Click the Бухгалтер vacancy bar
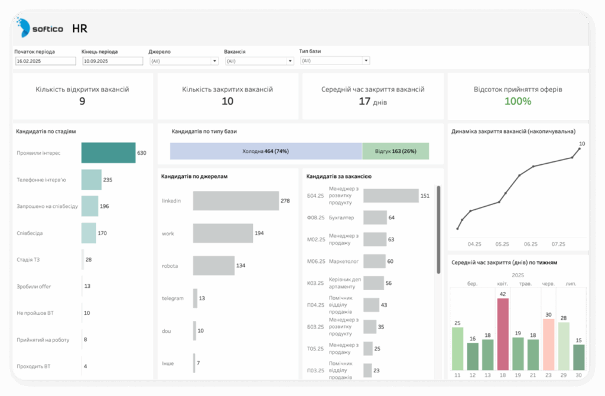Image resolution: width=605 pixels, height=396 pixels. tap(375, 218)
